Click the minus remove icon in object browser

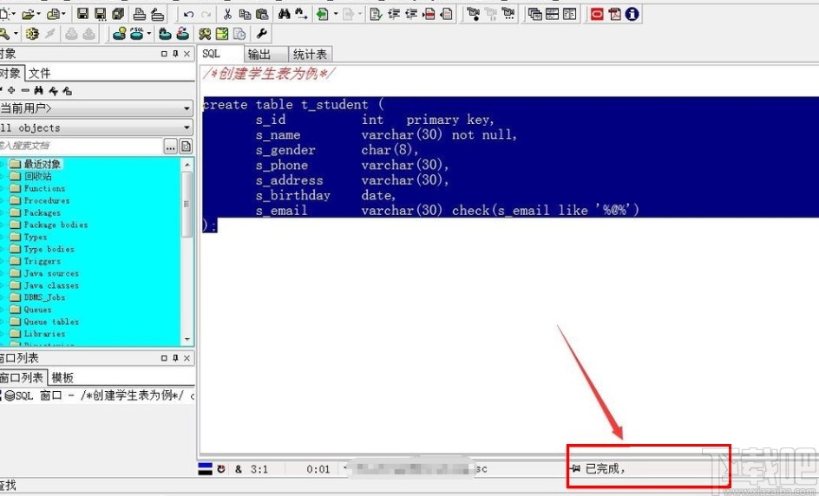coord(24,90)
